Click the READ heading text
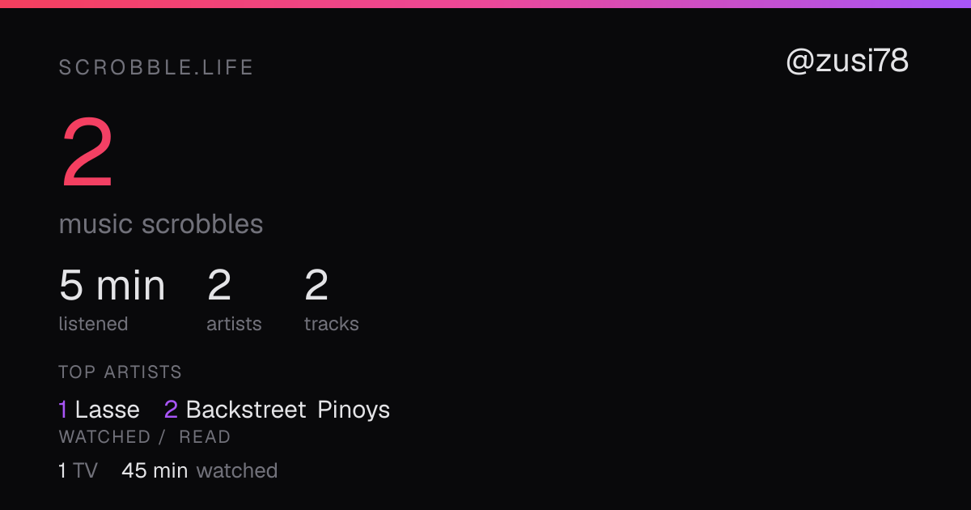Viewport: 971px width, 510px height. click(205, 437)
